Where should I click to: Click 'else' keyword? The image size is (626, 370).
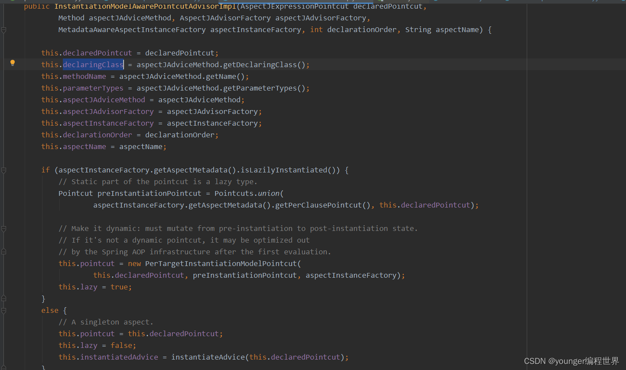point(50,310)
